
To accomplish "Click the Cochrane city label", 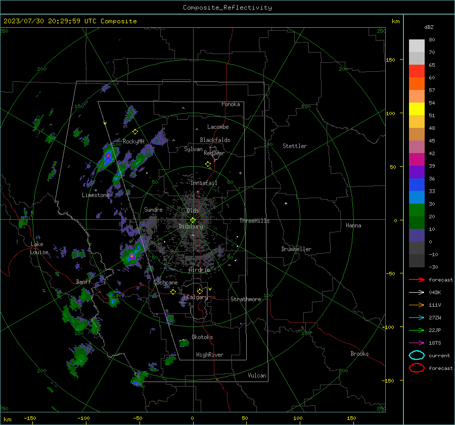I will point(165,282).
